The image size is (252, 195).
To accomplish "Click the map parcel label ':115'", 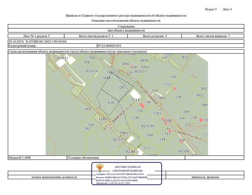I will pos(167,134).
